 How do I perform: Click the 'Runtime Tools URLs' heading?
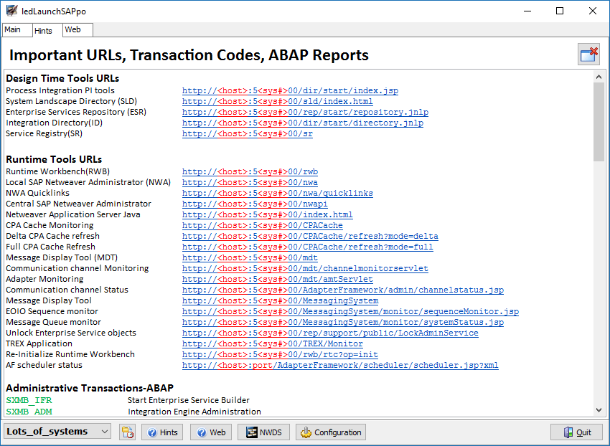pos(54,159)
